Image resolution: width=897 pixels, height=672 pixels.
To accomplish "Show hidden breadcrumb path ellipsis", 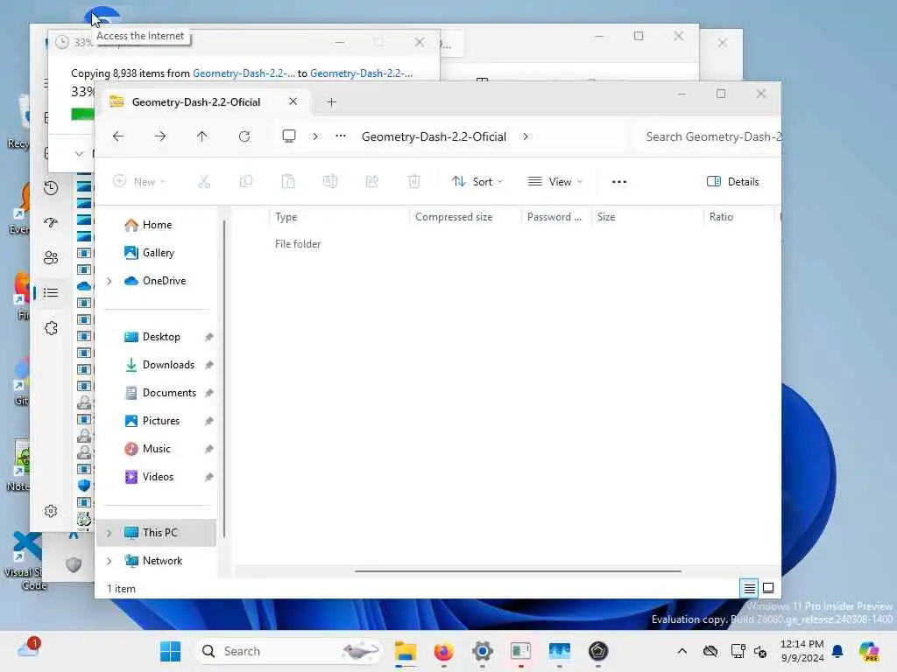I will click(x=341, y=136).
